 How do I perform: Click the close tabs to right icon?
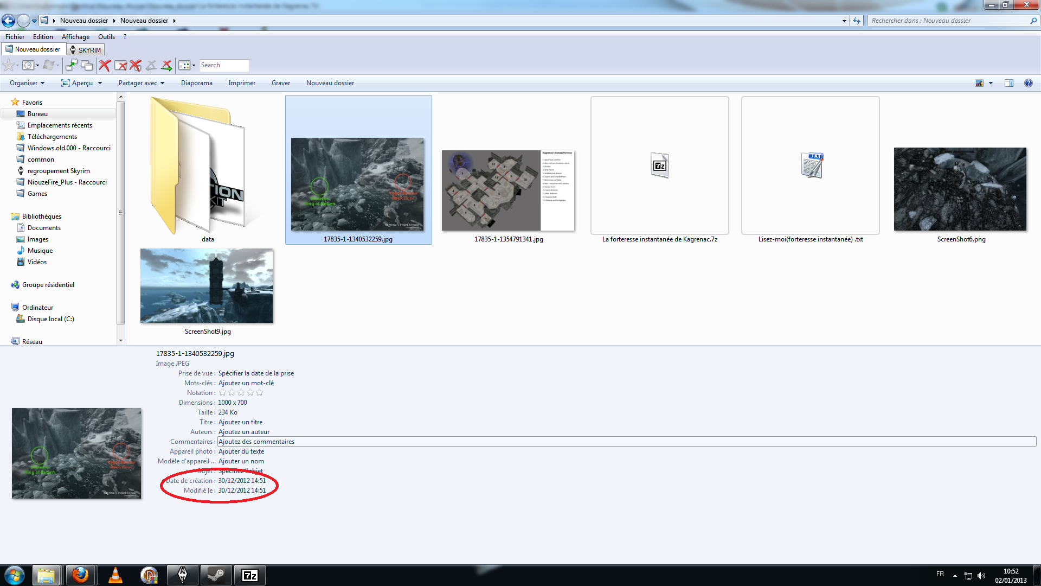[x=167, y=66]
